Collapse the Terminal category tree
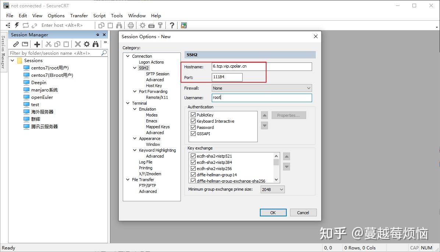 pyautogui.click(x=128, y=103)
